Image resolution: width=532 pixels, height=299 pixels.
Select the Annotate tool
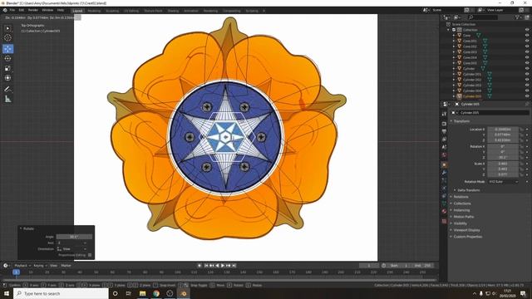pos(7,89)
